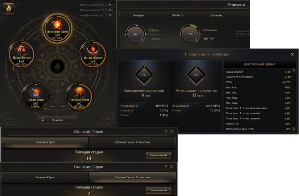299x196 pixels.
Task: Select the Тотем Огня spirit orb
Action: tap(35, 96)
